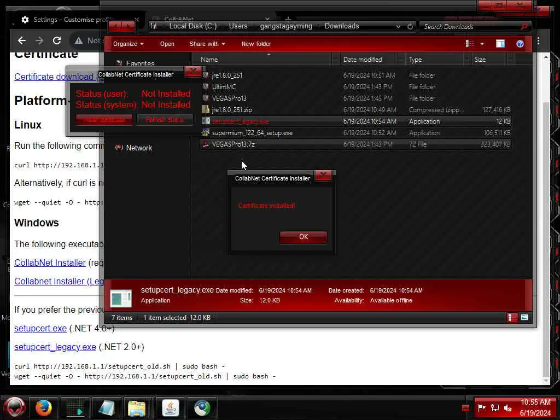
Task: Create a New folder
Action: [x=256, y=44]
